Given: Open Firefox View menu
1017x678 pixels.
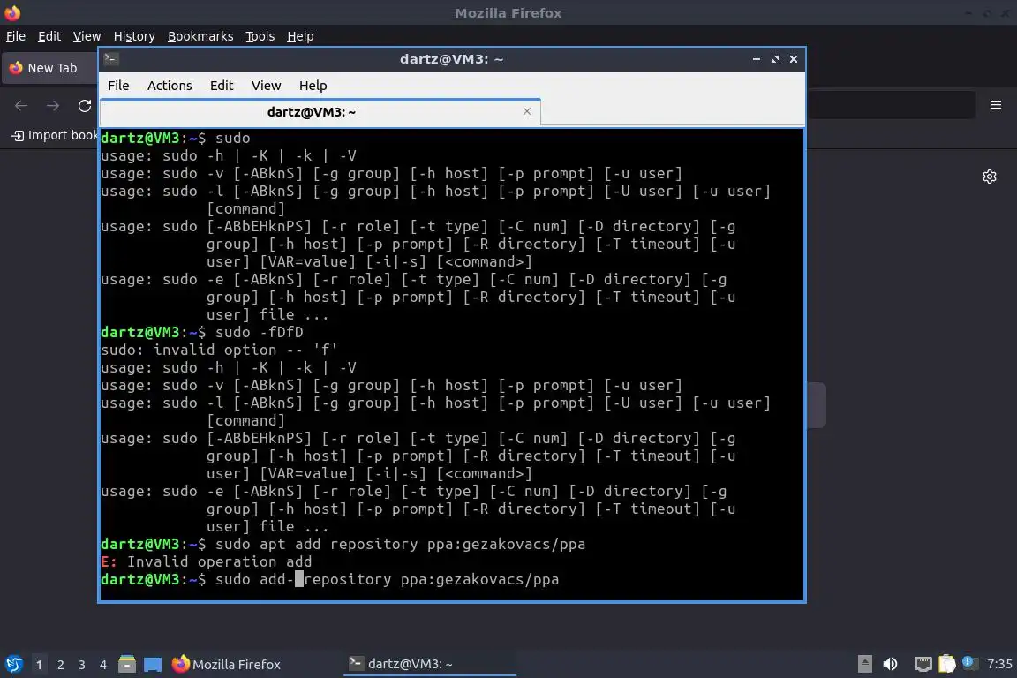Looking at the screenshot, I should click(87, 36).
